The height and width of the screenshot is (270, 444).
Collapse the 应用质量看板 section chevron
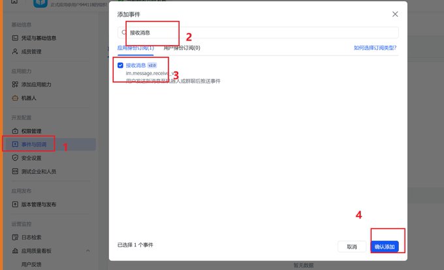click(87, 251)
